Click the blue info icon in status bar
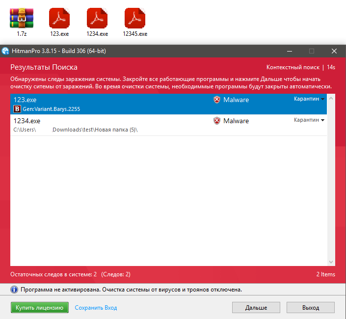The height and width of the screenshot is (319, 346). [x=14, y=290]
